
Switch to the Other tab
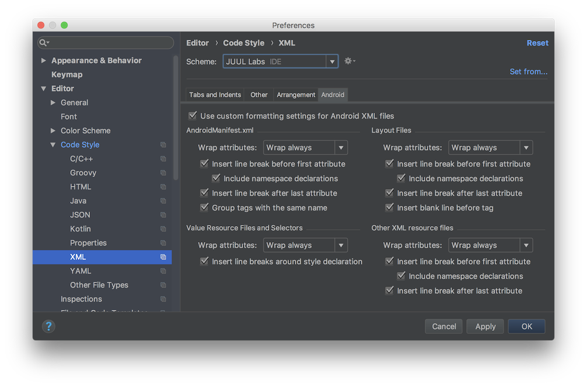point(259,95)
